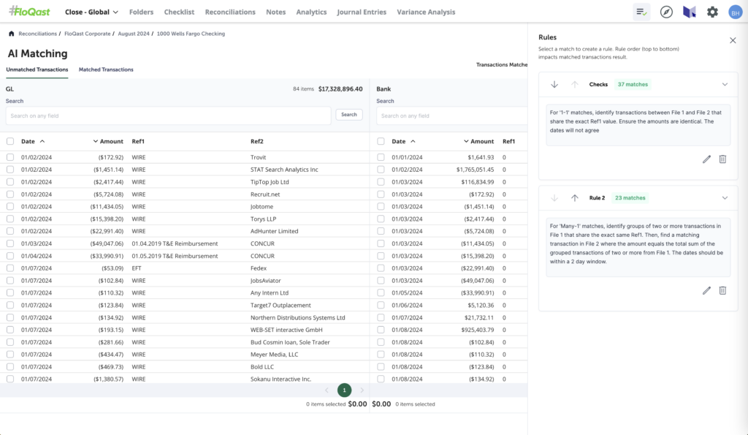
Task: Open the task checklist icon in header
Action: coord(641,12)
